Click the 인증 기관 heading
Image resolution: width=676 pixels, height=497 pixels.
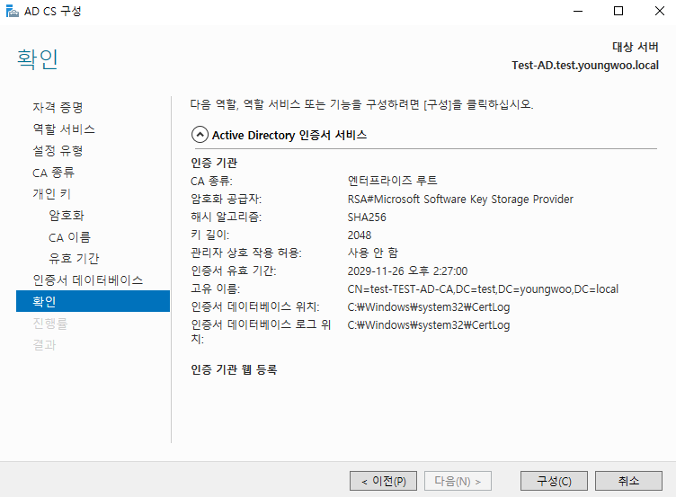click(214, 163)
